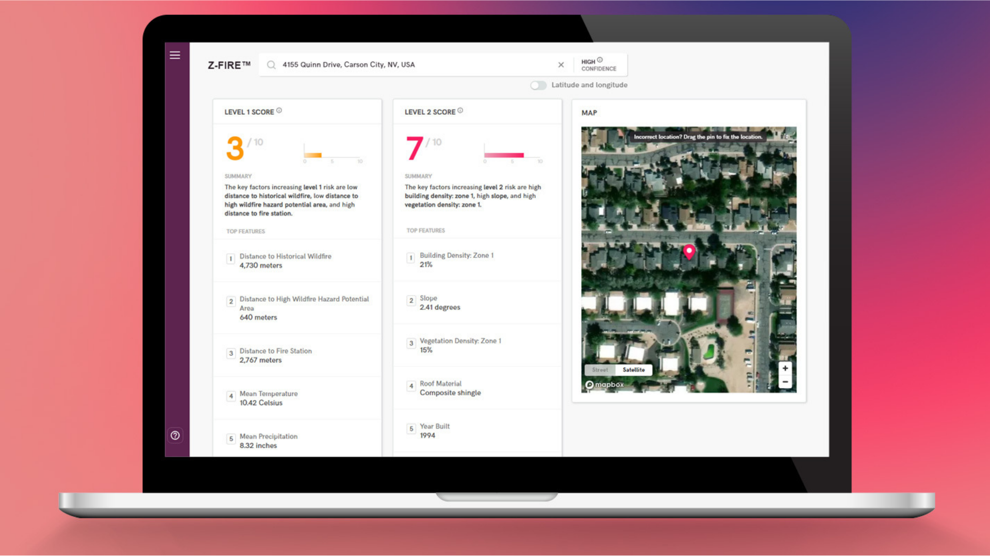Viewport: 990px width, 556px height.
Task: Switch map to Street view
Action: (x=600, y=370)
